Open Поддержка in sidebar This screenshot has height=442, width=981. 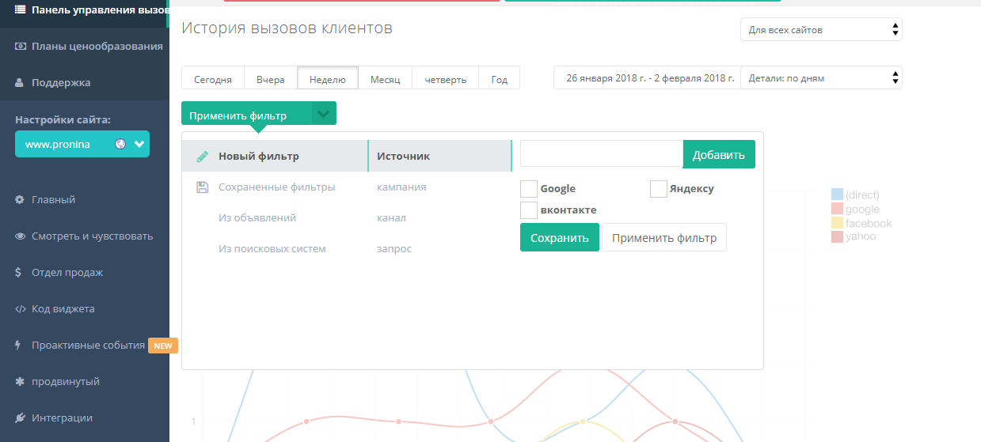coord(85,82)
